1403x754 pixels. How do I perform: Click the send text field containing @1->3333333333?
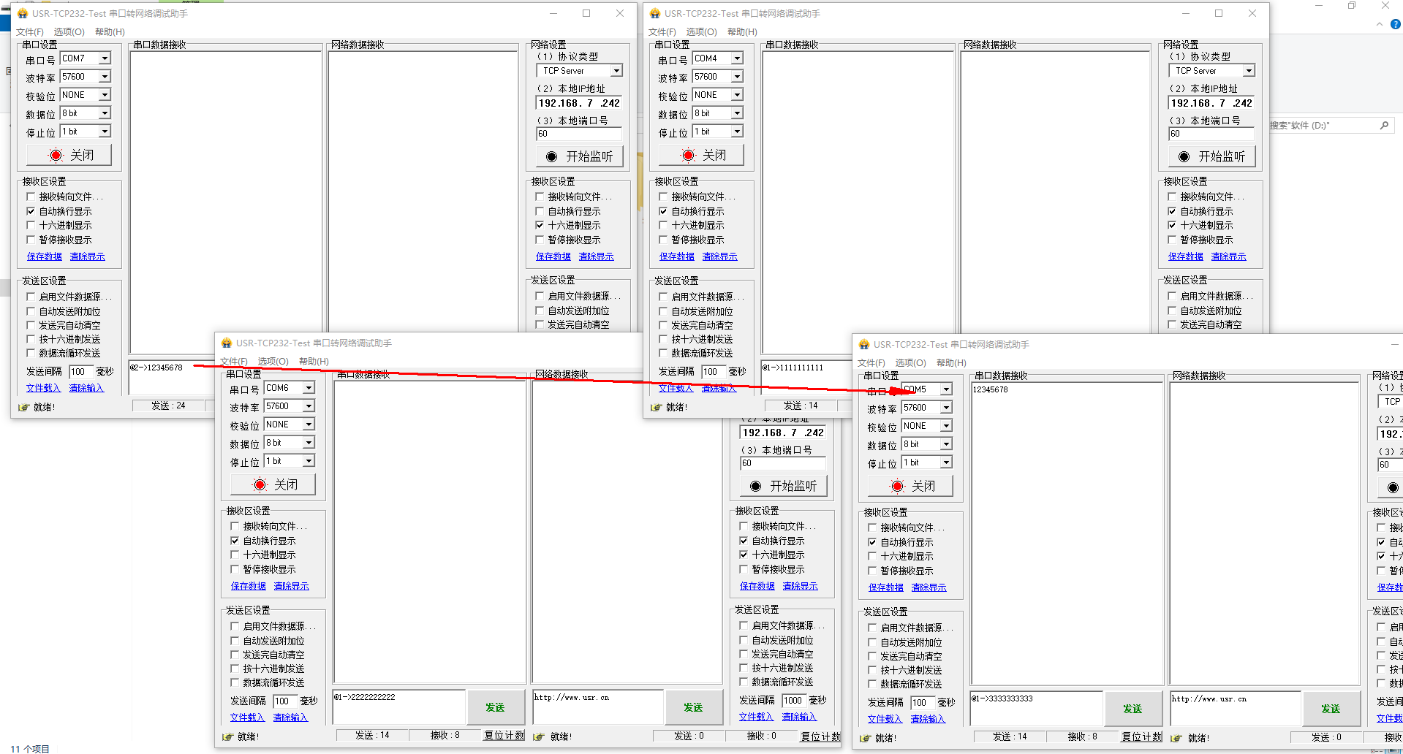pos(1036,707)
